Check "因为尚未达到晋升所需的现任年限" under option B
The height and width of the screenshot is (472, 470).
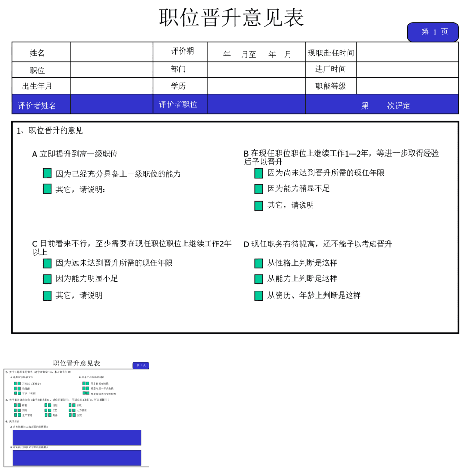258,173
